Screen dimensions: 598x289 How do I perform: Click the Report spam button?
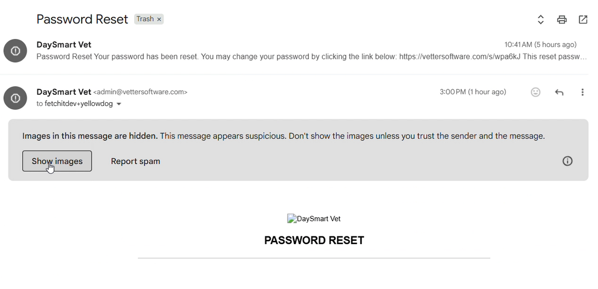(135, 161)
